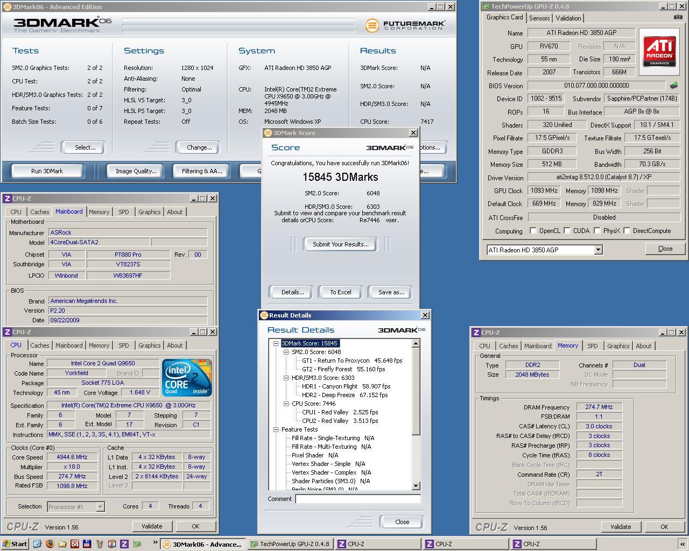689x551 pixels.
Task: Collapse the SM2.0 Score tree node
Action: point(286,352)
